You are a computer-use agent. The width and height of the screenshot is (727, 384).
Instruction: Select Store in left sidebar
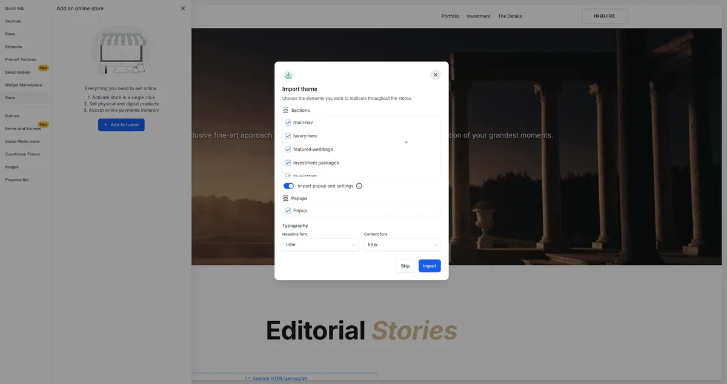(x=25, y=97)
